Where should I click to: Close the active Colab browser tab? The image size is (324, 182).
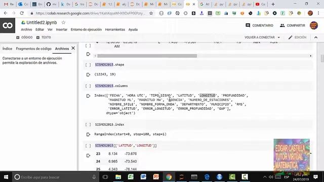pos(194,4)
